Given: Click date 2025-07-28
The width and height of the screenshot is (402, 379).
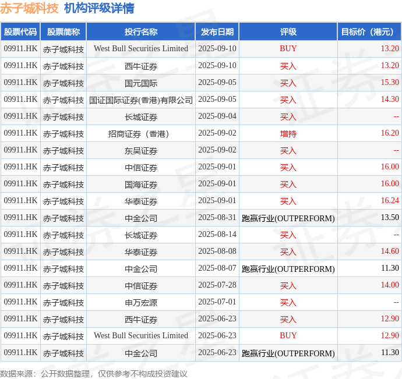Looking at the screenshot, I should point(217,285).
